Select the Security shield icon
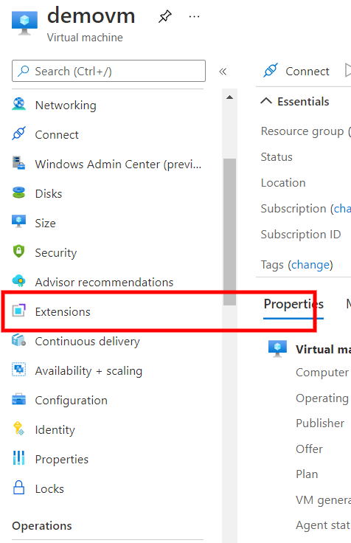351x543 pixels. [18, 252]
